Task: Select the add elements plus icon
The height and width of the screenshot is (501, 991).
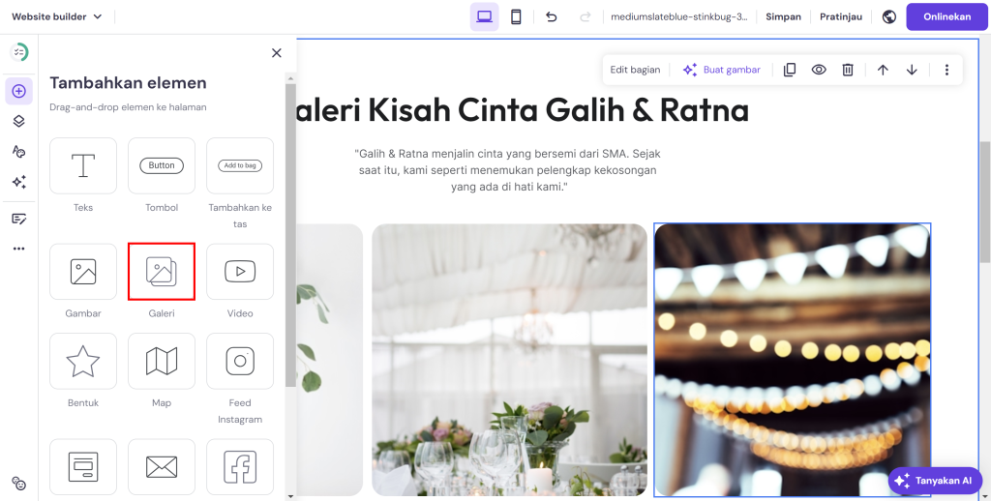Action: [x=19, y=91]
